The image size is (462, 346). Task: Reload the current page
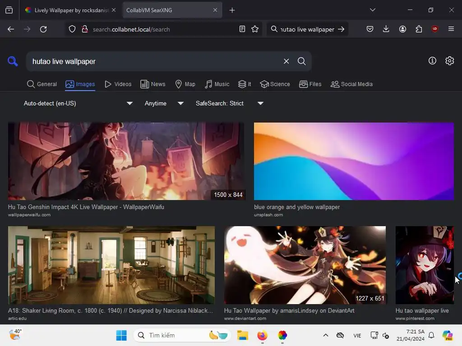pos(43,29)
